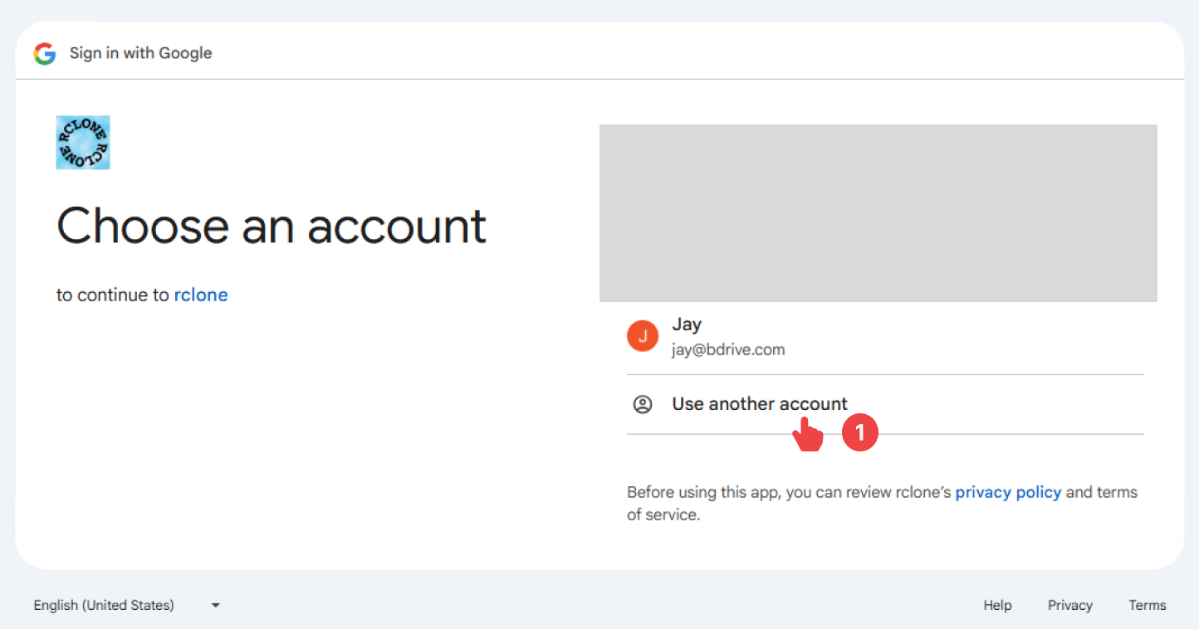Click the red hand pointer graphic
The height and width of the screenshot is (629, 1199).
pos(807,435)
